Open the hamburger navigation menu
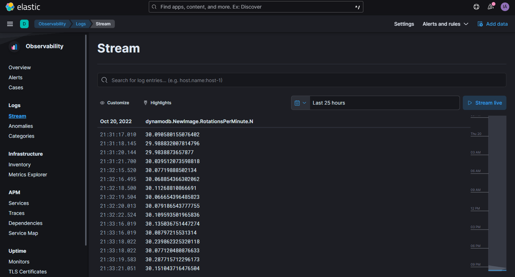Screen dimensions: 515x277 pos(10,24)
